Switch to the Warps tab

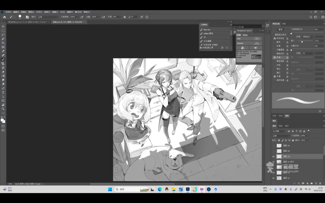(x=245, y=35)
